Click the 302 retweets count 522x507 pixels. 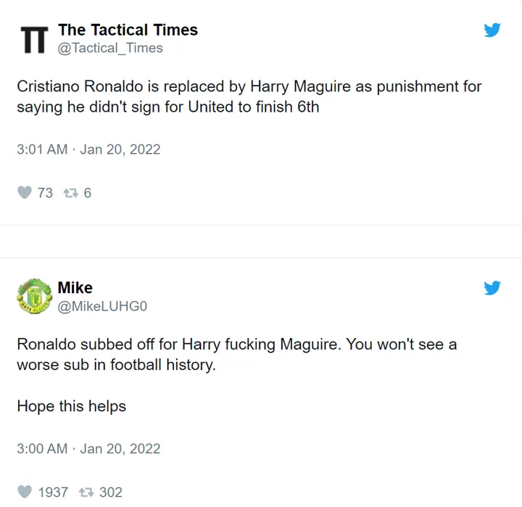point(111,492)
